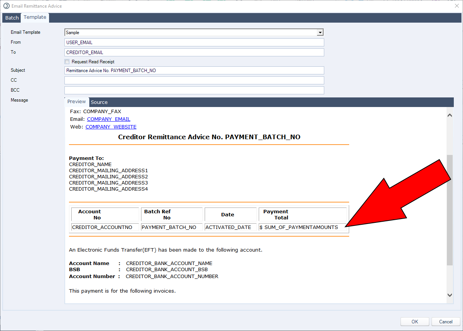Click the To field containing CREDITOR_EMAIL

[194, 52]
